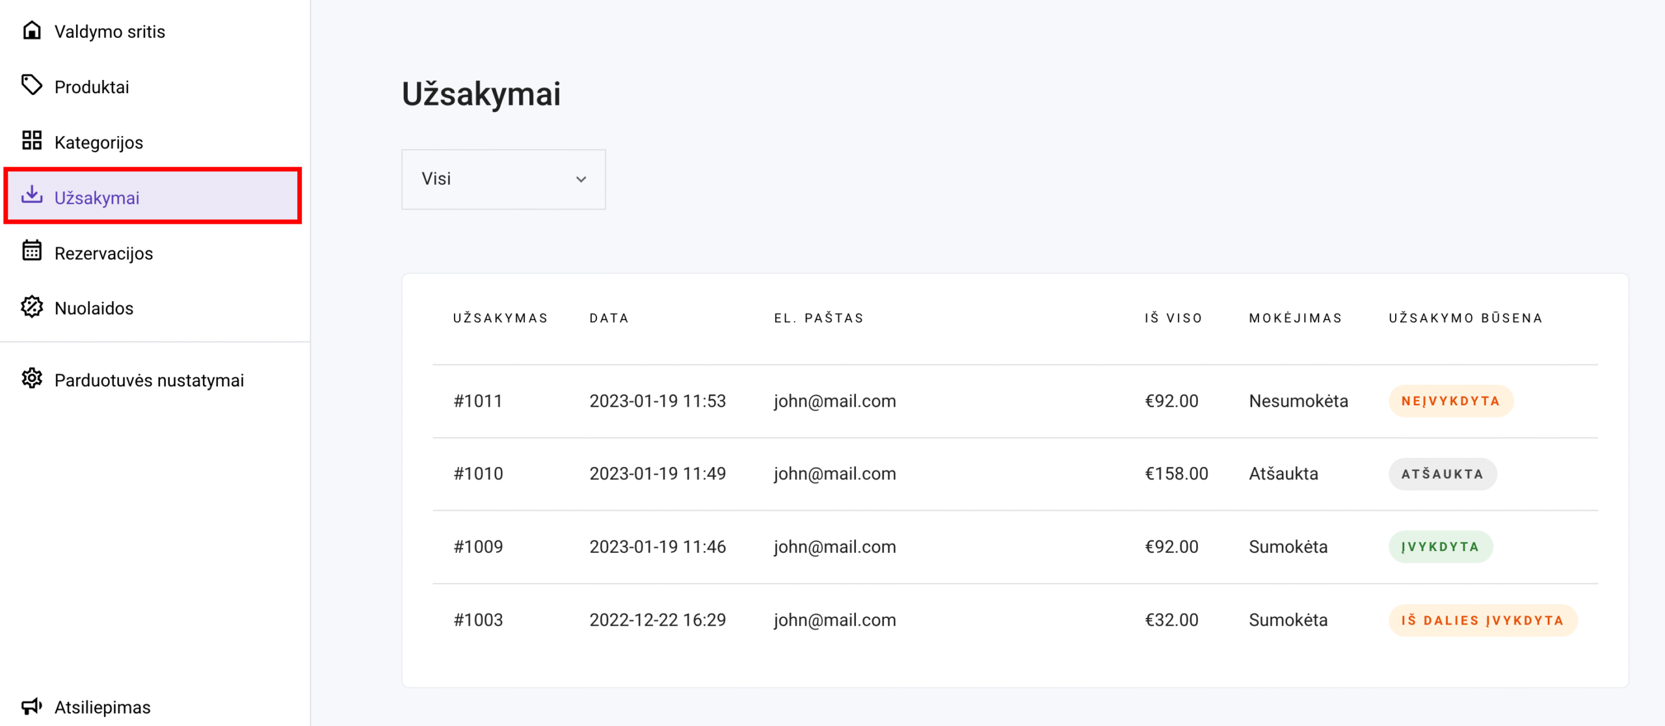The image size is (1665, 726).
Task: Click the NEĮVYKDYTA status badge
Action: point(1450,401)
